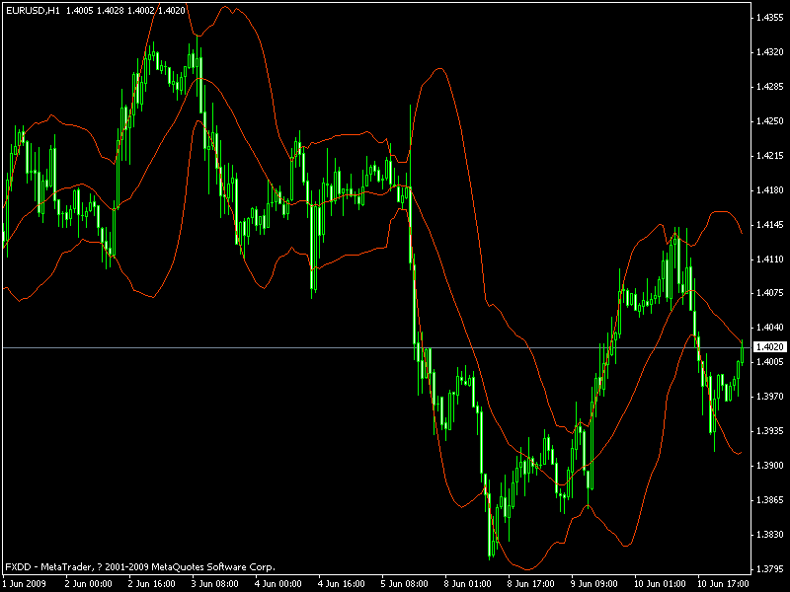Click the 1.3830 price axis label
The width and height of the screenshot is (790, 592).
coord(770,535)
